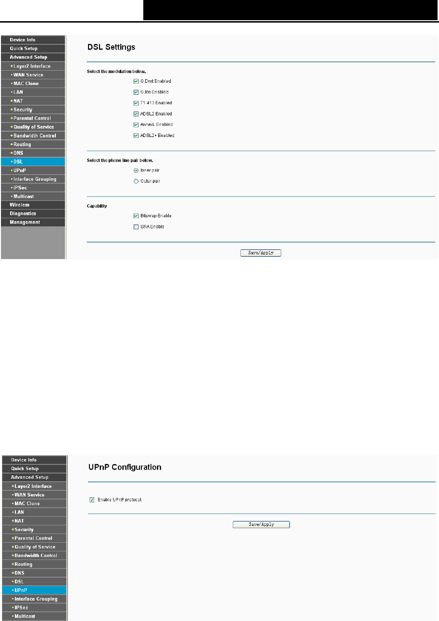Open Quick Setup in DSL Settings sidebar

33,49
